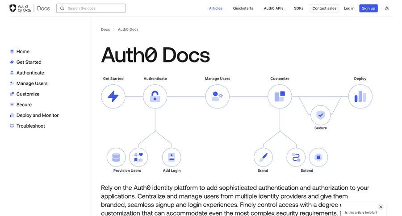This screenshot has height=216, width=402.
Task: Click the Docs text beside the logo
Action: point(43,8)
